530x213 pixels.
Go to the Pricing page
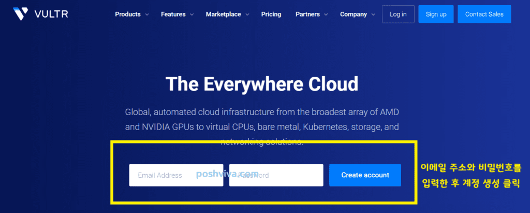pyautogui.click(x=271, y=14)
